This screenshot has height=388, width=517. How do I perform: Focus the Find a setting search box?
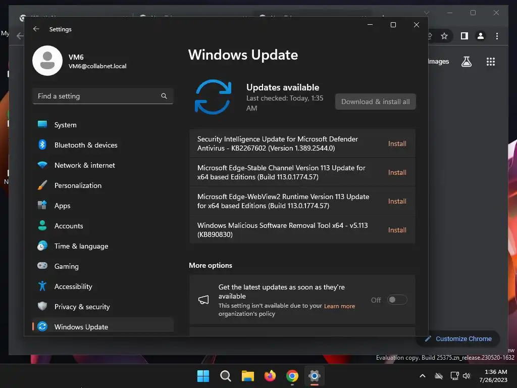[x=103, y=96]
